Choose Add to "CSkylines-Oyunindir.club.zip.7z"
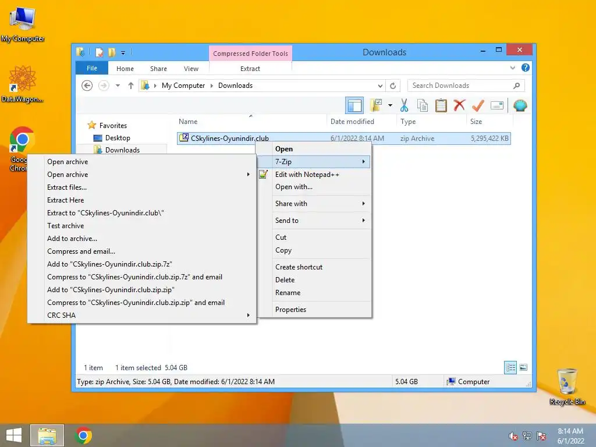The image size is (596, 447). [142, 264]
